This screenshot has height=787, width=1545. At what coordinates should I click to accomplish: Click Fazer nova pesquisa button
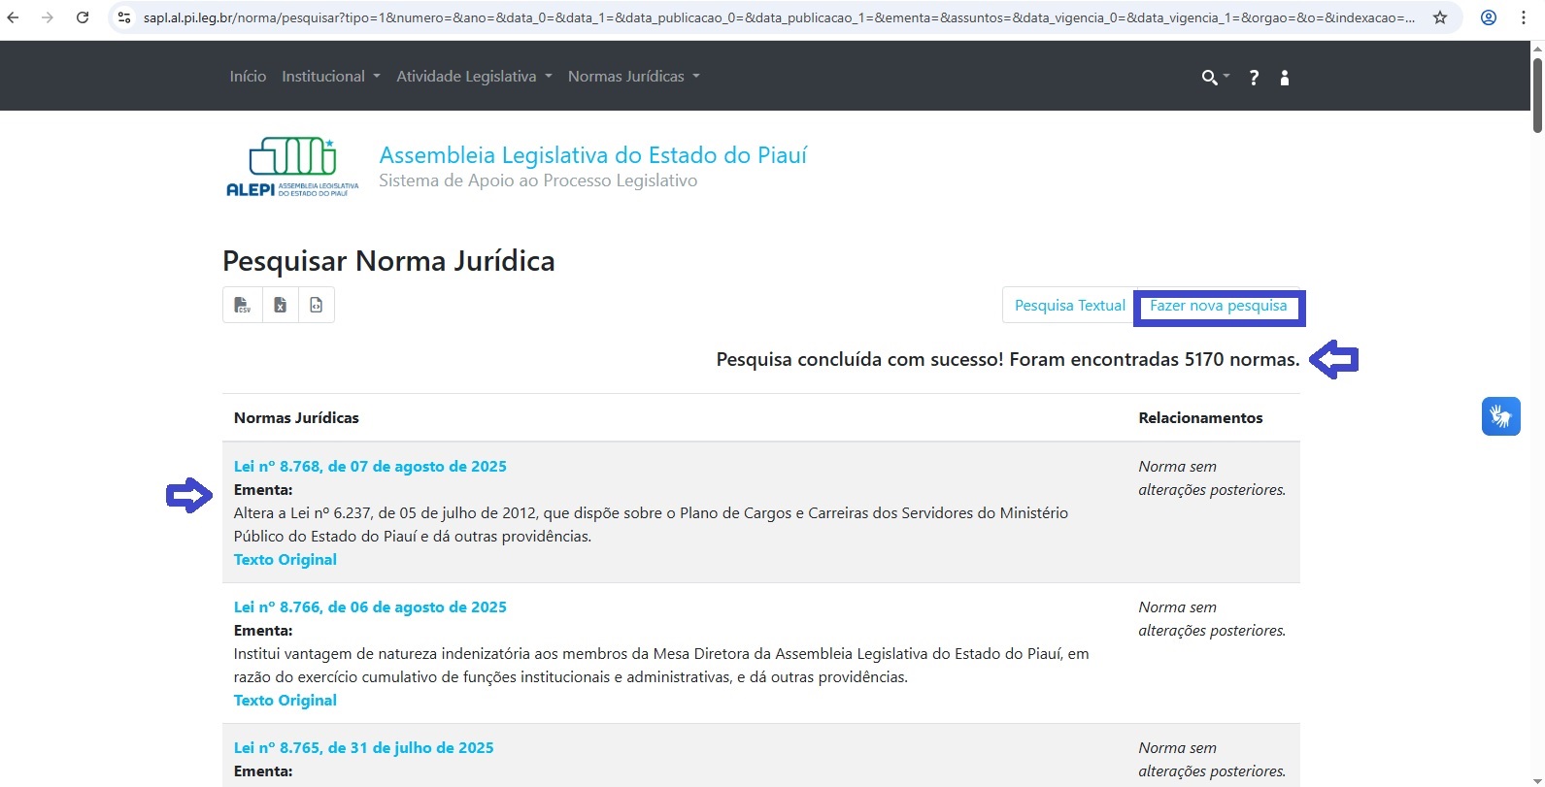(x=1218, y=306)
